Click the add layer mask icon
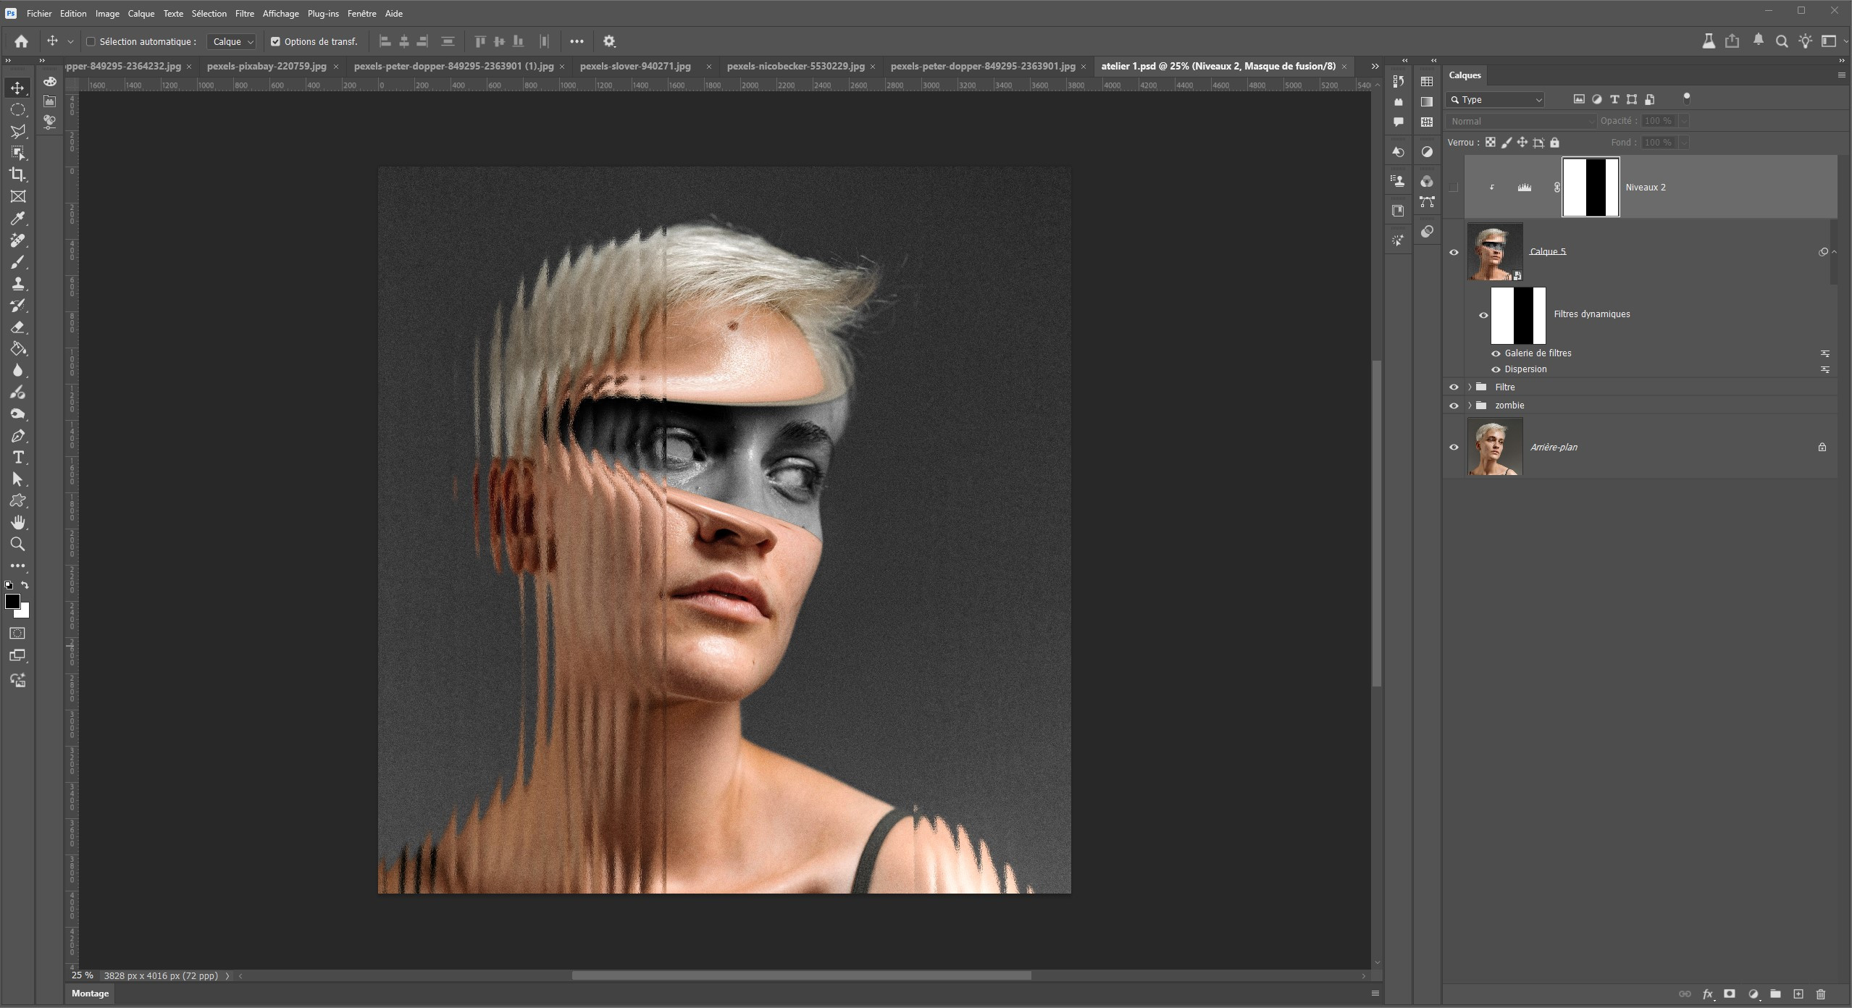Viewport: 1852px width, 1008px height. [x=1729, y=994]
